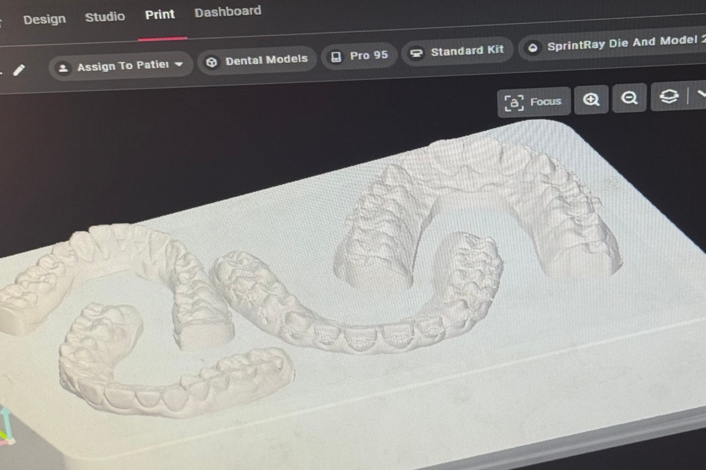Image resolution: width=706 pixels, height=470 pixels.
Task: Select the Pro 95 printer chip
Action: 359,56
